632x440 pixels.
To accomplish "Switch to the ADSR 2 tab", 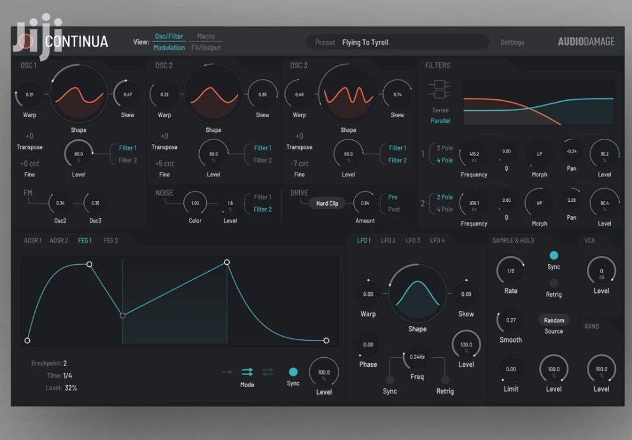I will [59, 240].
